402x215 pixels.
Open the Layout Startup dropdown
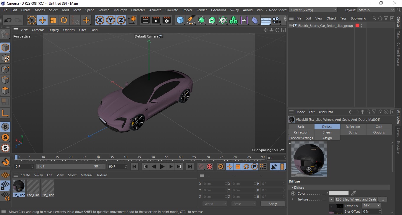[376, 10]
